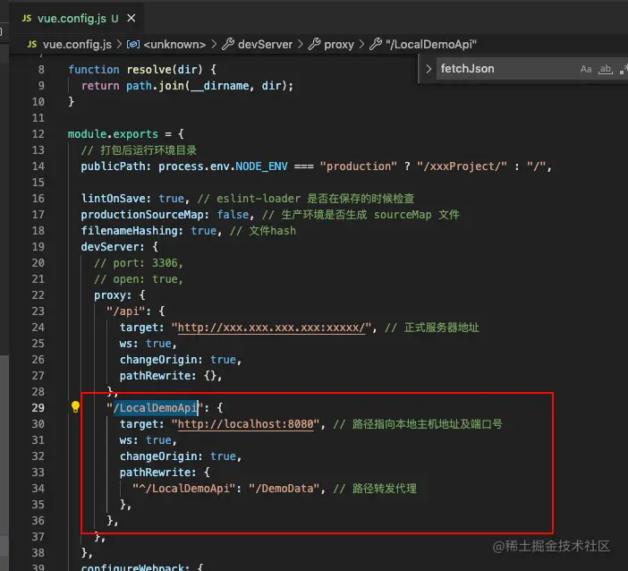Click "lintOnSave" on line 16
This screenshot has width=628, height=571.
113,199
